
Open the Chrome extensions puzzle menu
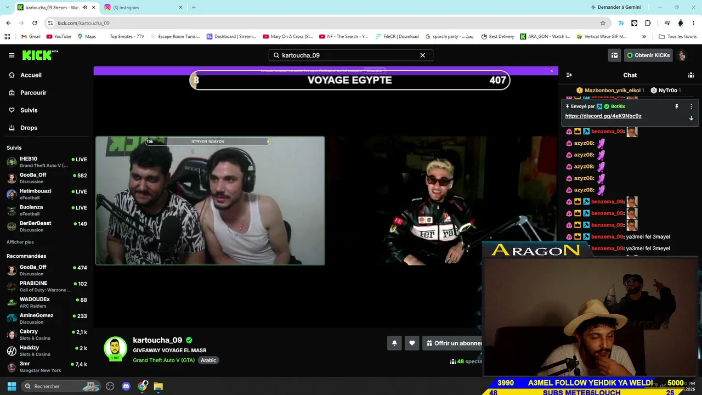pyautogui.click(x=648, y=23)
